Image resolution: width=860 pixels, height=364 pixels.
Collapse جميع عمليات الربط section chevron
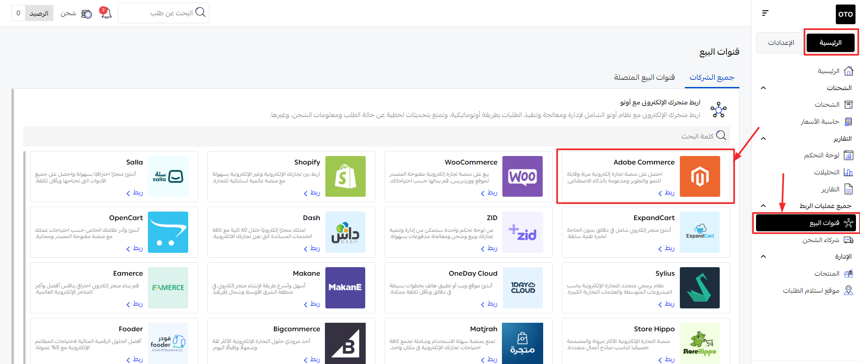tap(764, 206)
